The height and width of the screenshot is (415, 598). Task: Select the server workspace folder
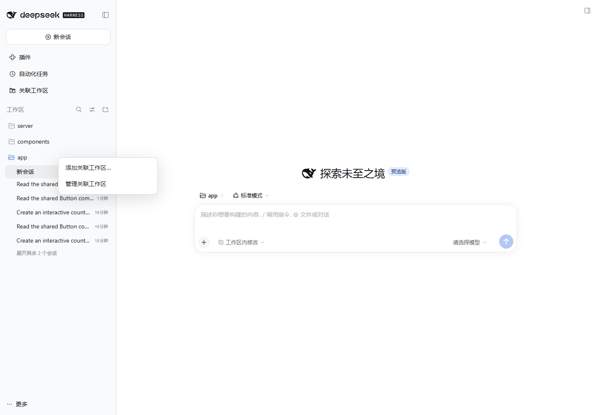point(58,126)
